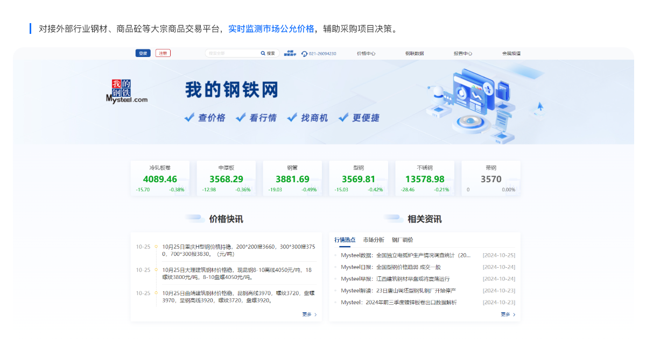Focus the search input field
Screen dimensions: 646x351
232,53
